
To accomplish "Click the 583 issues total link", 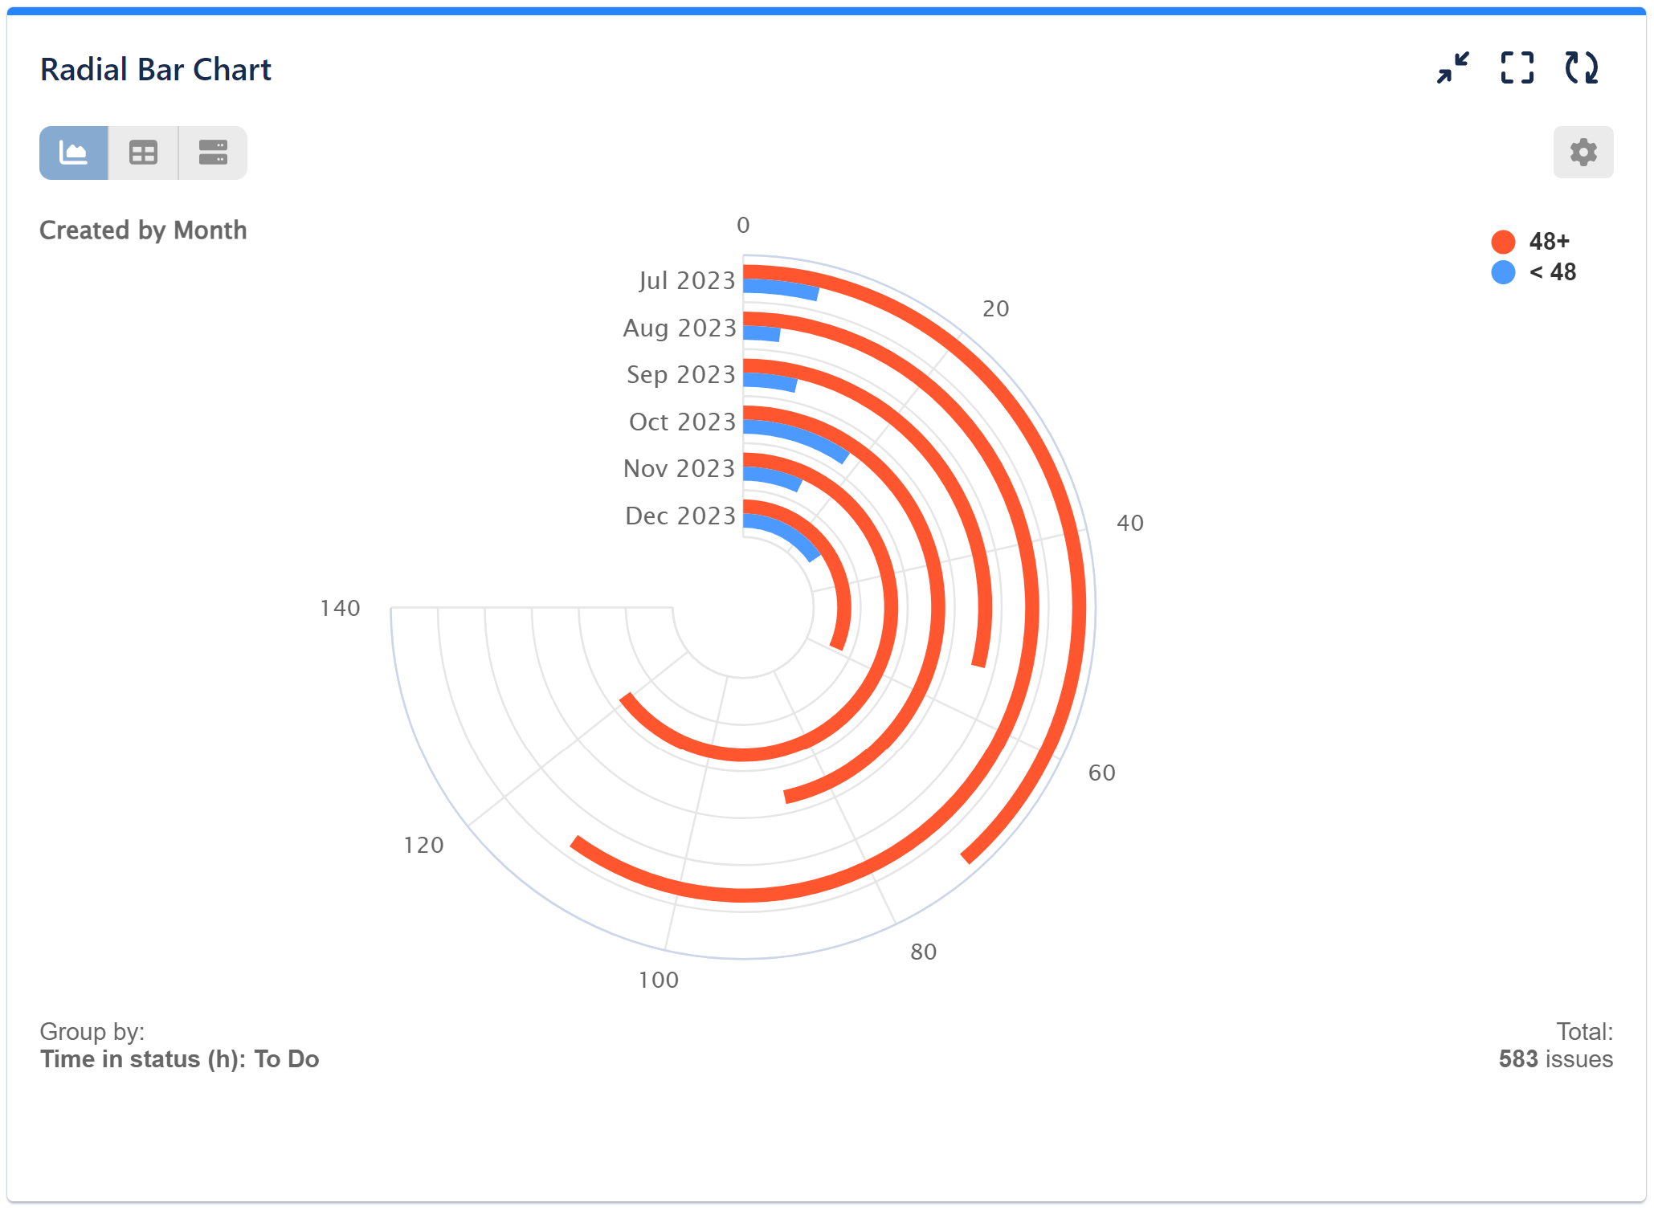I will click(x=1554, y=1059).
